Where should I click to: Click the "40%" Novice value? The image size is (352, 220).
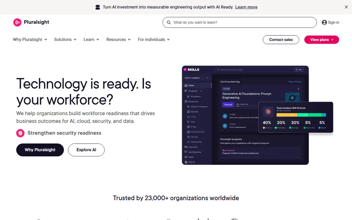point(267,123)
